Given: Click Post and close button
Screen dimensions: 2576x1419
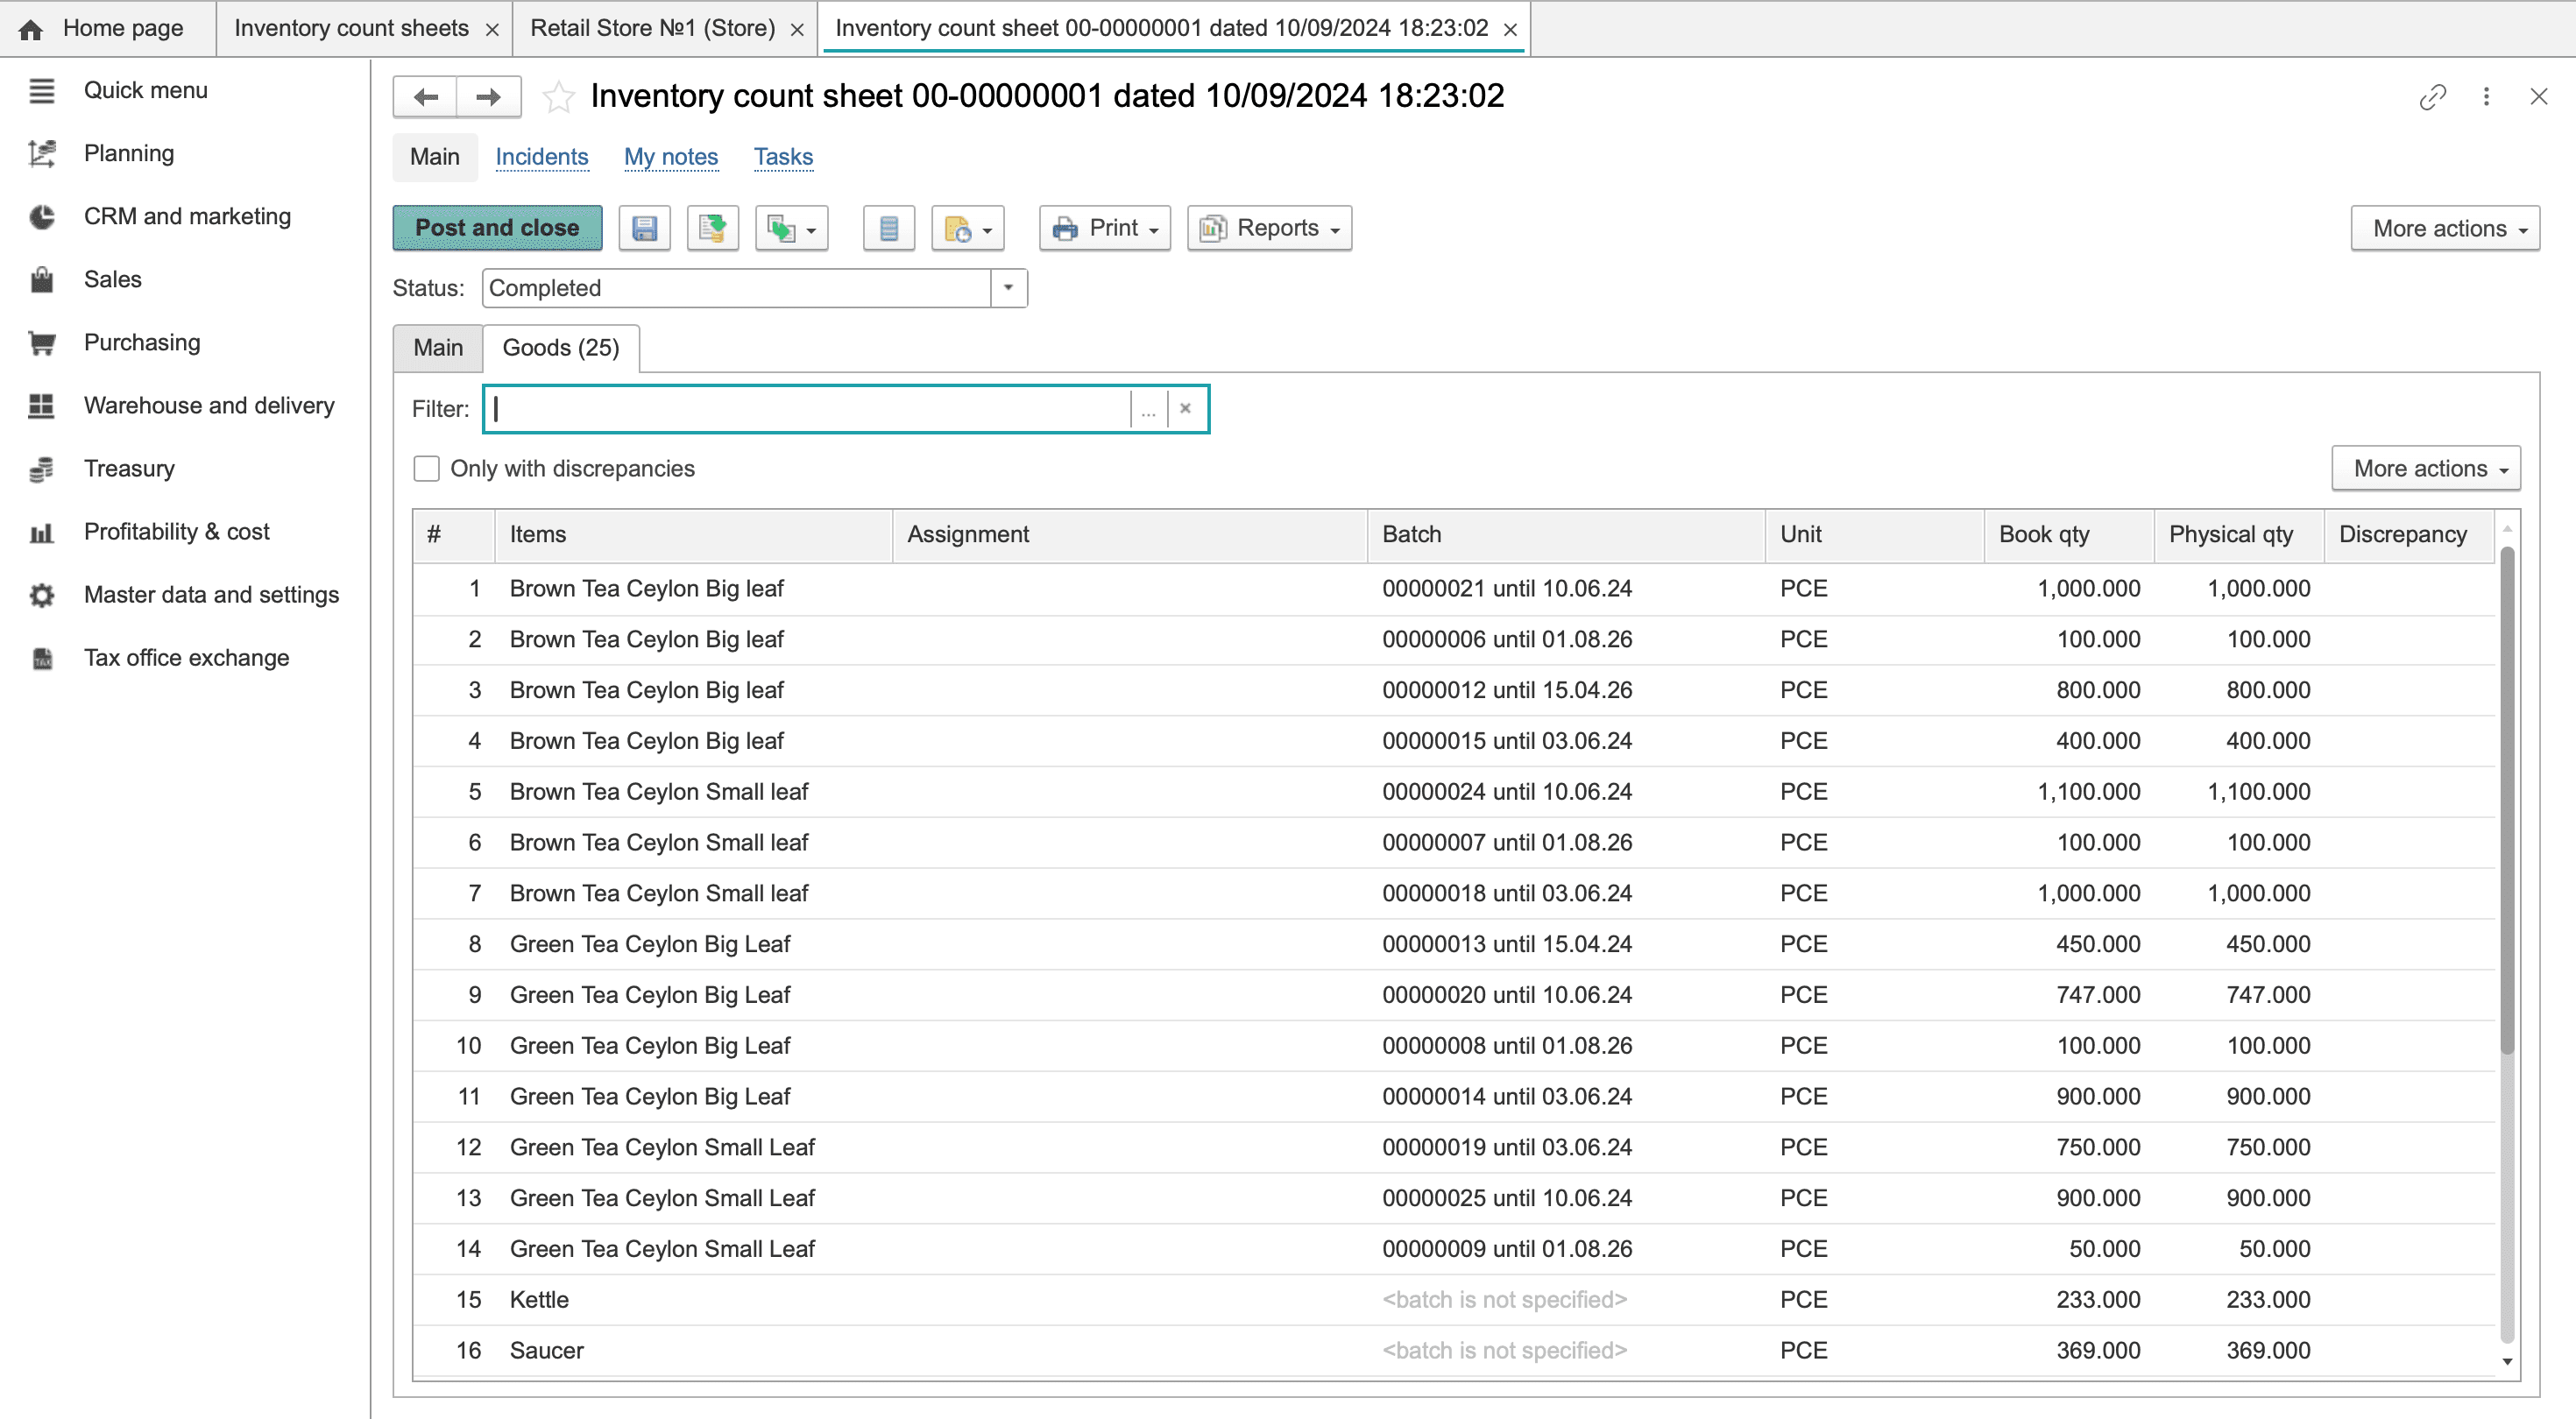Looking at the screenshot, I should tap(497, 228).
